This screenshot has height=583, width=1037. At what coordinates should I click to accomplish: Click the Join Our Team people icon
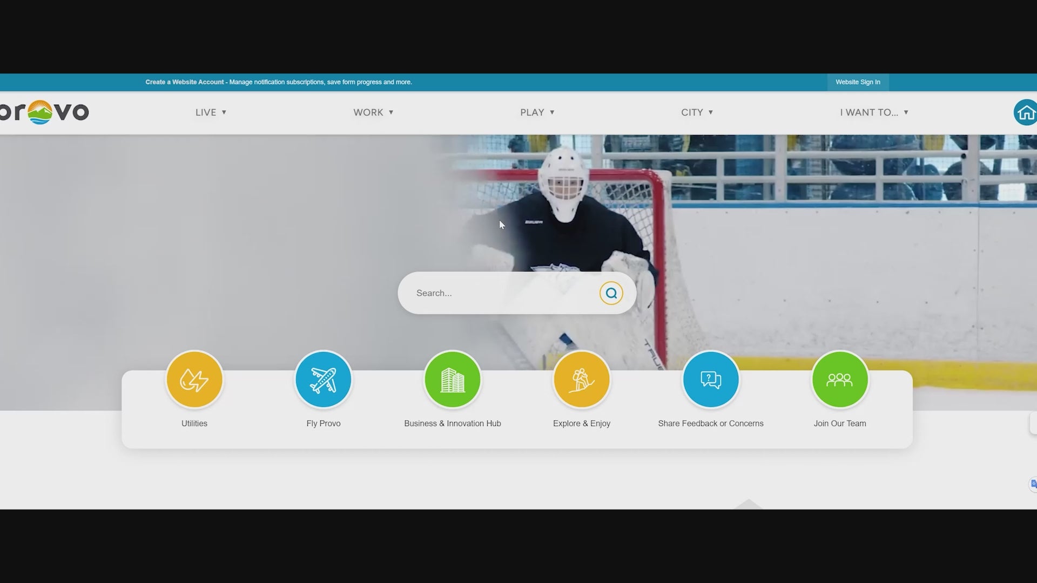coord(840,379)
